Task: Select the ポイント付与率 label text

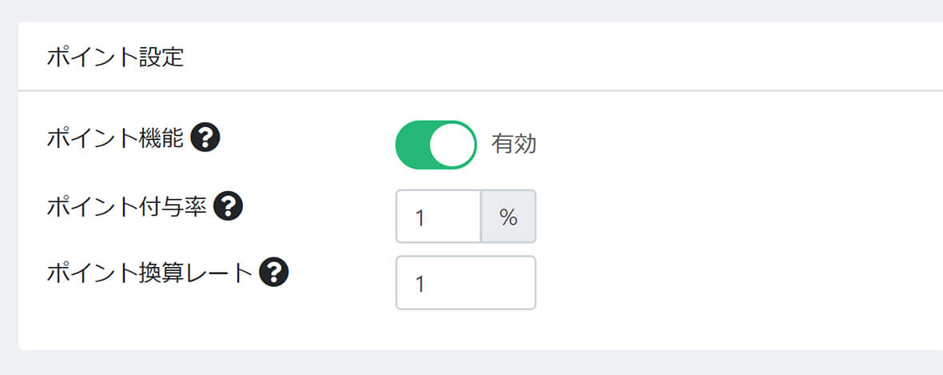Action: click(126, 207)
